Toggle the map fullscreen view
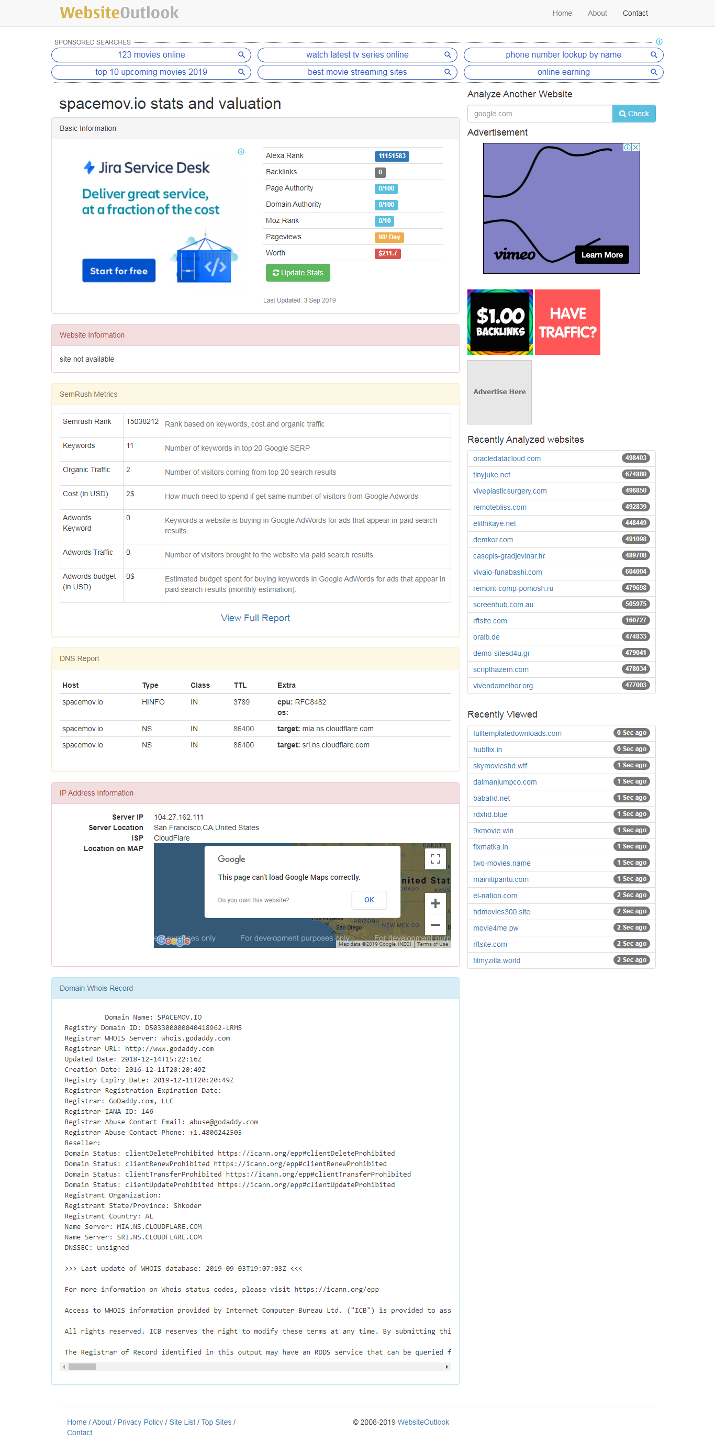This screenshot has height=1443, width=715. [435, 859]
